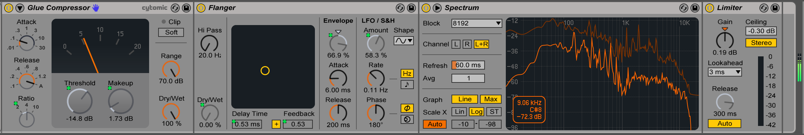The image size is (804, 135).
Task: Toggle the Flanger device activator
Action: click(201, 8)
